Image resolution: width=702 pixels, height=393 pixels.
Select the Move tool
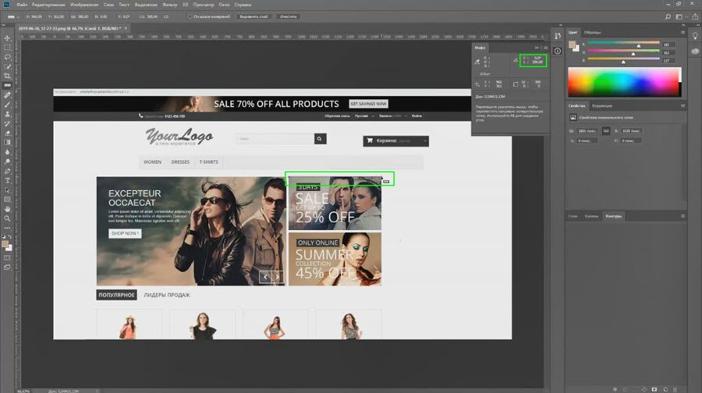[x=7, y=38]
